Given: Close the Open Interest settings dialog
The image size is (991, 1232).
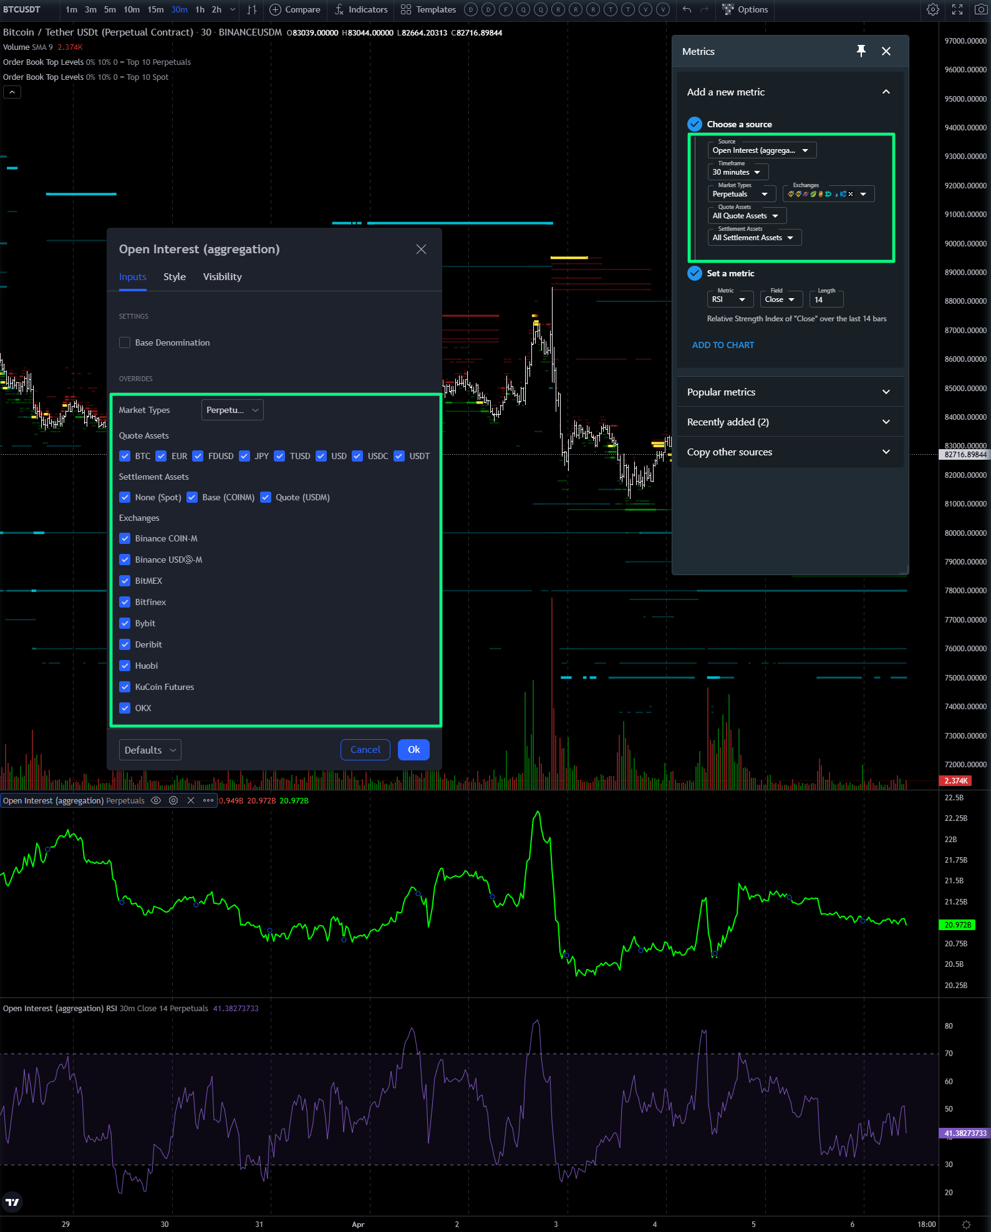Looking at the screenshot, I should pyautogui.click(x=421, y=249).
